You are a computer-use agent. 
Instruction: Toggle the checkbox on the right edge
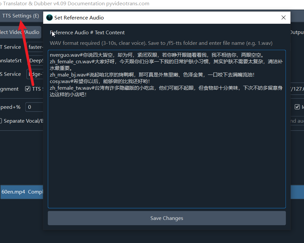[297, 107]
